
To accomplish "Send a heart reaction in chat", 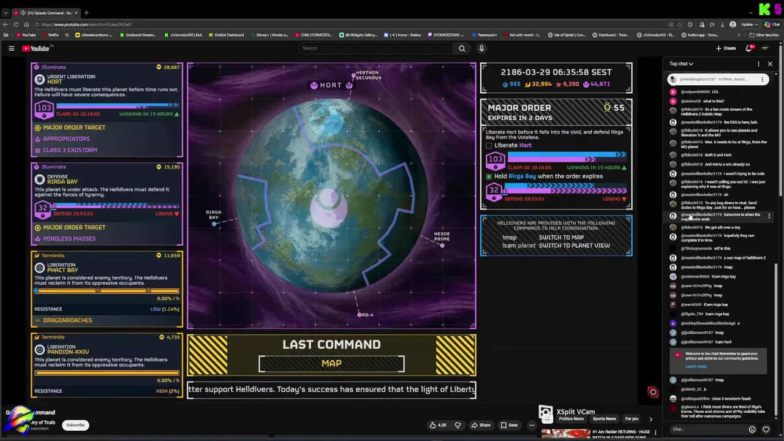I will click(x=766, y=429).
